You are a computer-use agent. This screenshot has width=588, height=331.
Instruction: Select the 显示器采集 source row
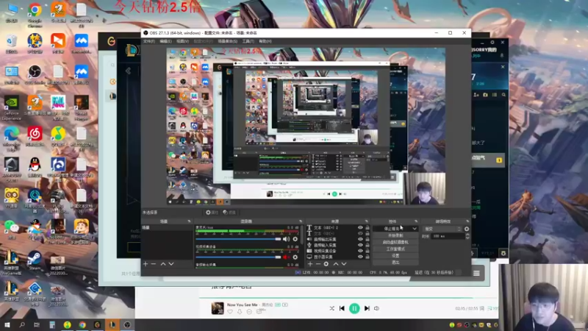(337, 257)
